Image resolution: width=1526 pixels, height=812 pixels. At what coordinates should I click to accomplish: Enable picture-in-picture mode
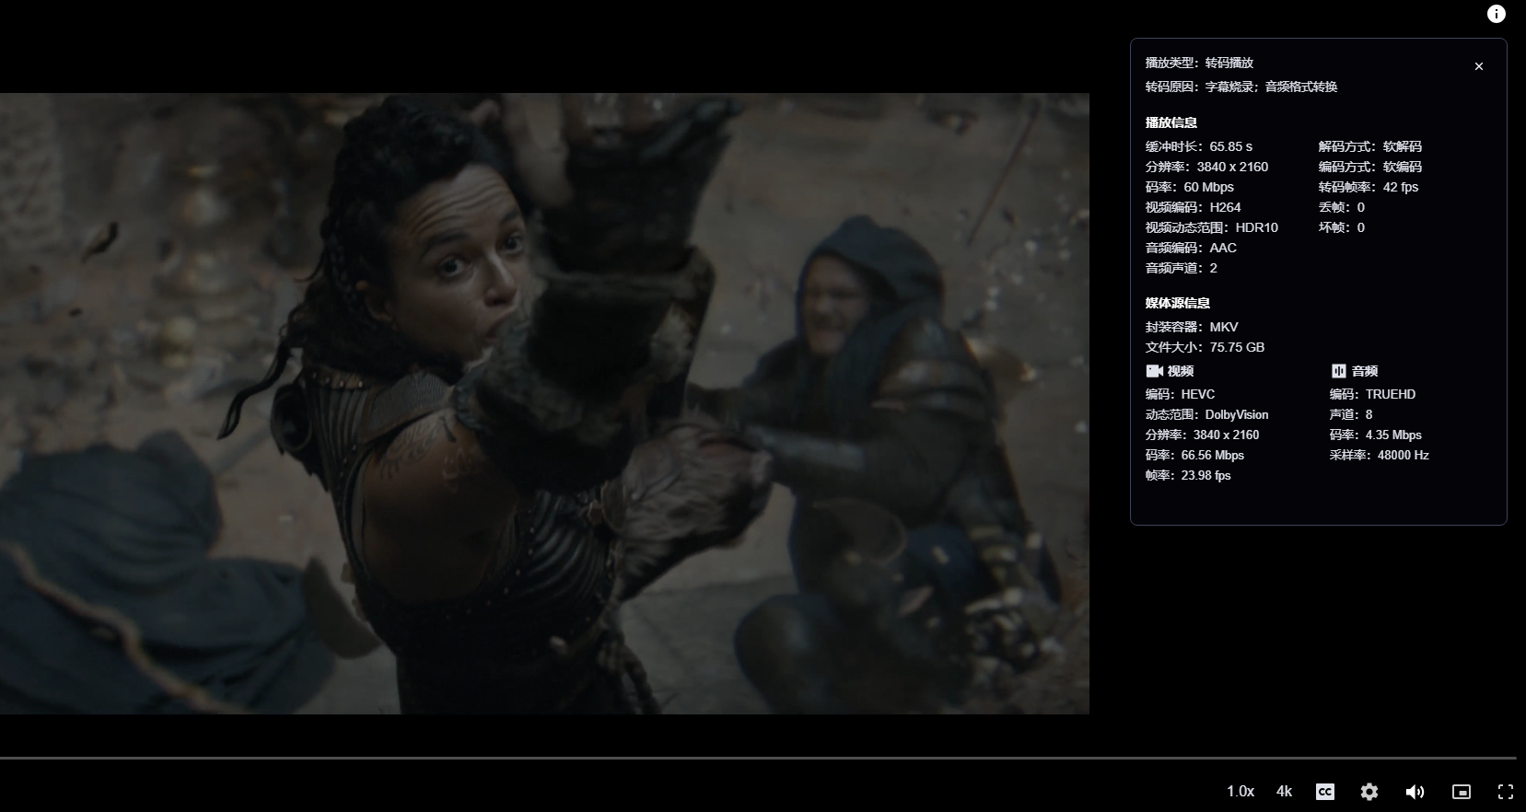click(1462, 792)
